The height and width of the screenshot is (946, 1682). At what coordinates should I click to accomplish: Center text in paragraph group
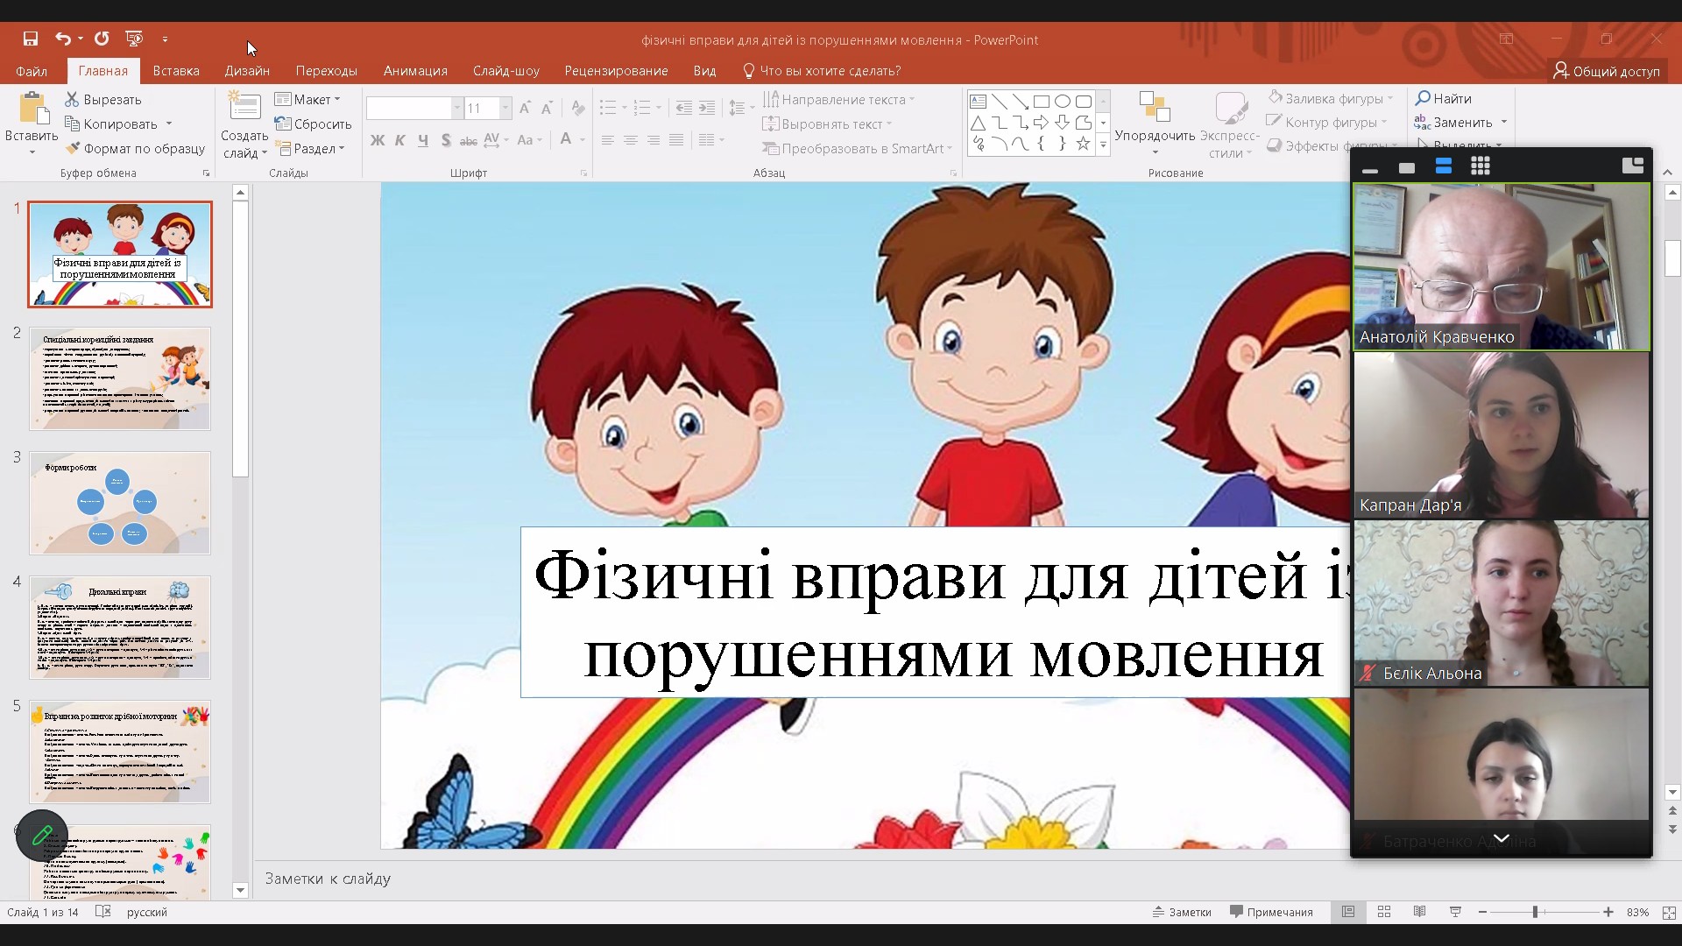pyautogui.click(x=630, y=140)
